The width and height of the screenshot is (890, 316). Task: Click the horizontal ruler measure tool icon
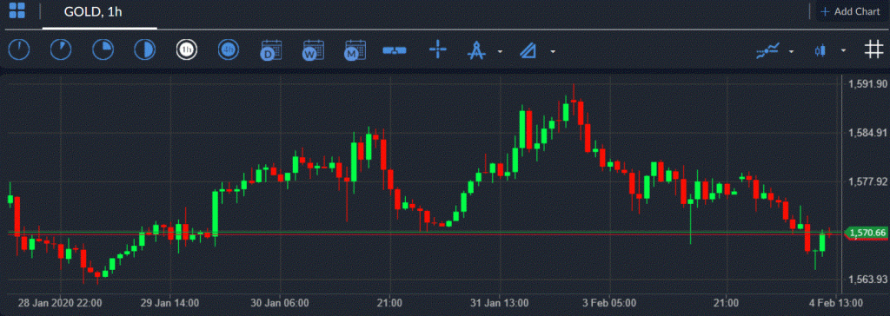pyautogui.click(x=395, y=51)
